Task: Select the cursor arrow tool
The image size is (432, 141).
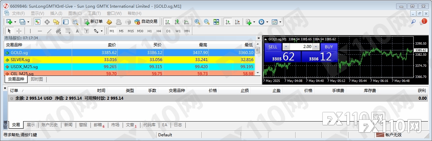Action: (x=9, y=31)
